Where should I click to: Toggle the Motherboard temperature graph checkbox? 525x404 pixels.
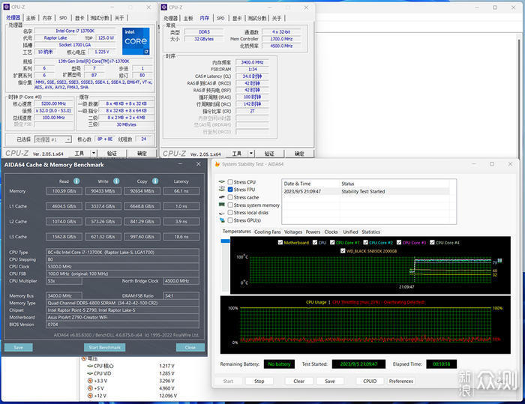tap(280, 242)
